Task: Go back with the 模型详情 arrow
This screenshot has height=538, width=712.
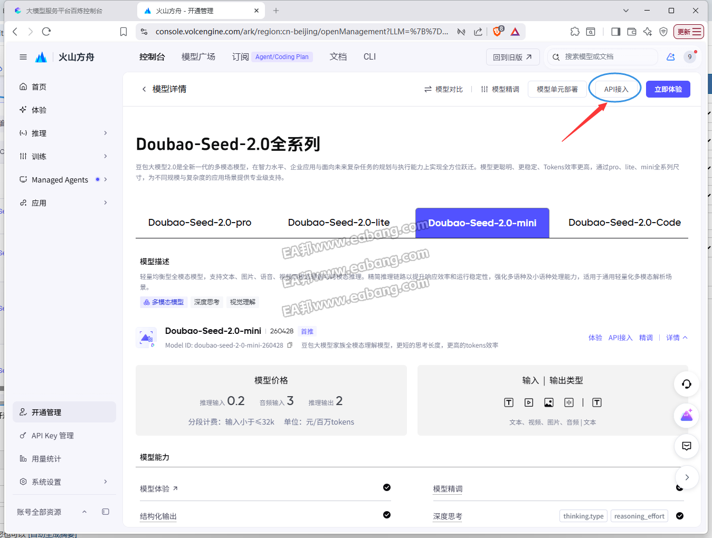Action: pos(144,89)
